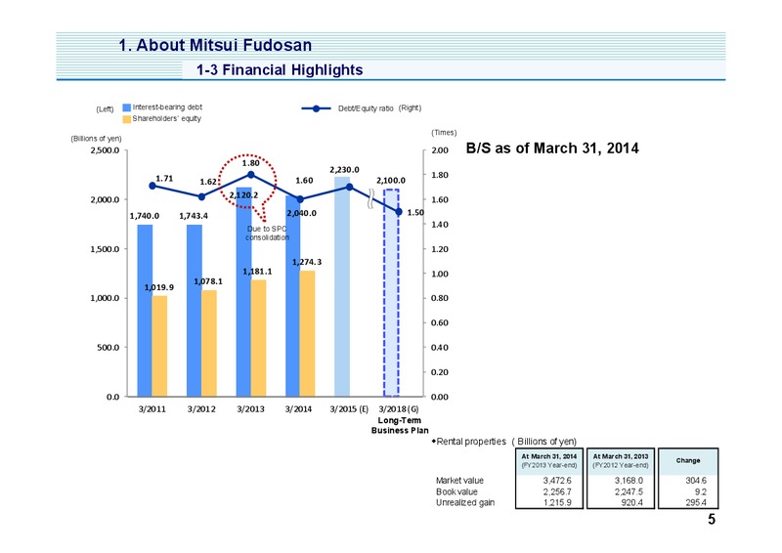Click the 3,168.0 market value cell

[629, 481]
